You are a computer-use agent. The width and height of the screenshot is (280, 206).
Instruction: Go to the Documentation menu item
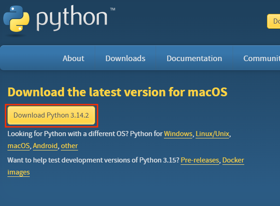click(x=194, y=58)
